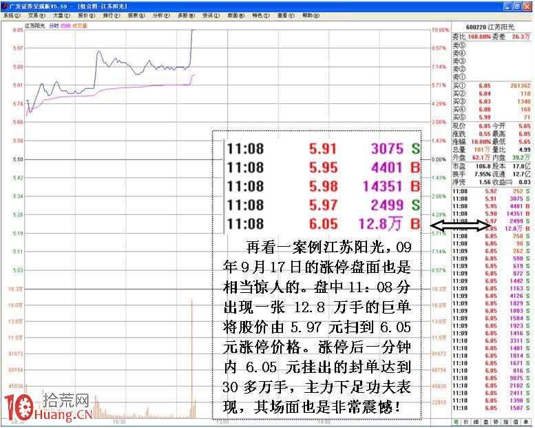
Task: Open the 大盘 menu
Action: (61, 16)
